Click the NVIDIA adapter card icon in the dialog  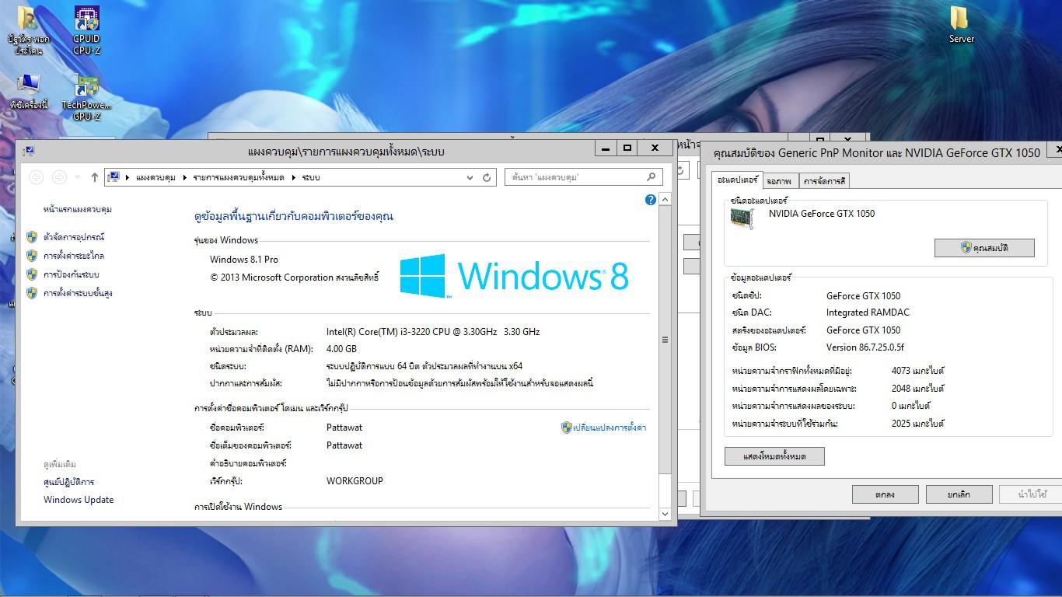[x=743, y=218]
